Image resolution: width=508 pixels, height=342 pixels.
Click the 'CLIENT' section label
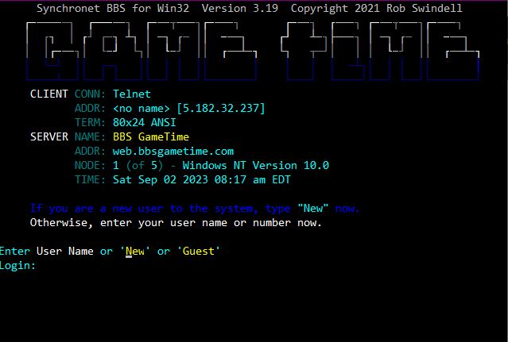[49, 94]
